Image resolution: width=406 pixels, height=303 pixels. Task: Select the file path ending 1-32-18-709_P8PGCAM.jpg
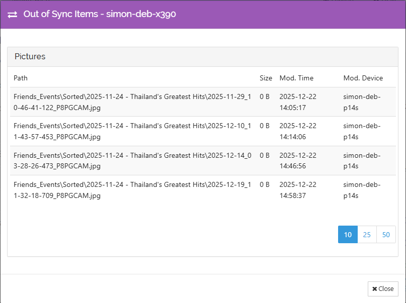[132, 190]
